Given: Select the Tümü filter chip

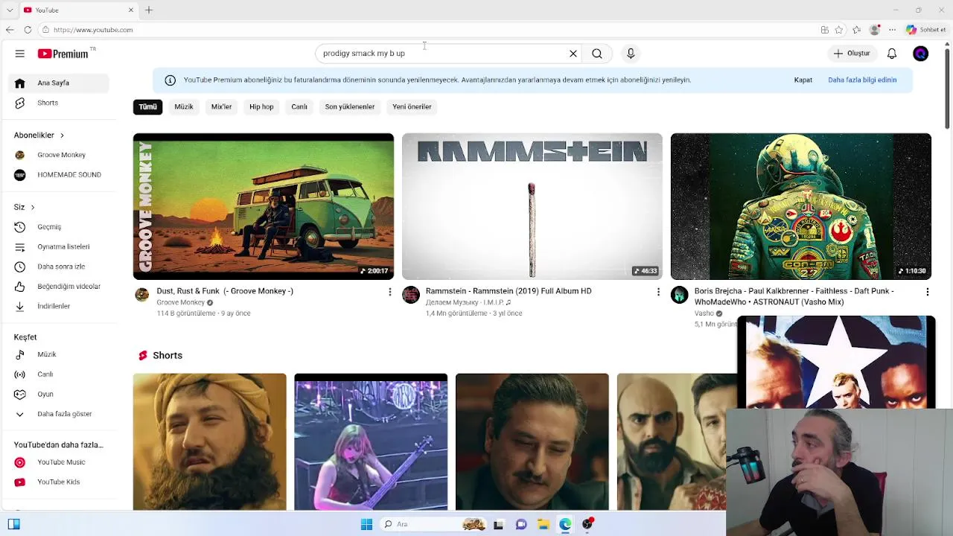Looking at the screenshot, I should pyautogui.click(x=147, y=106).
